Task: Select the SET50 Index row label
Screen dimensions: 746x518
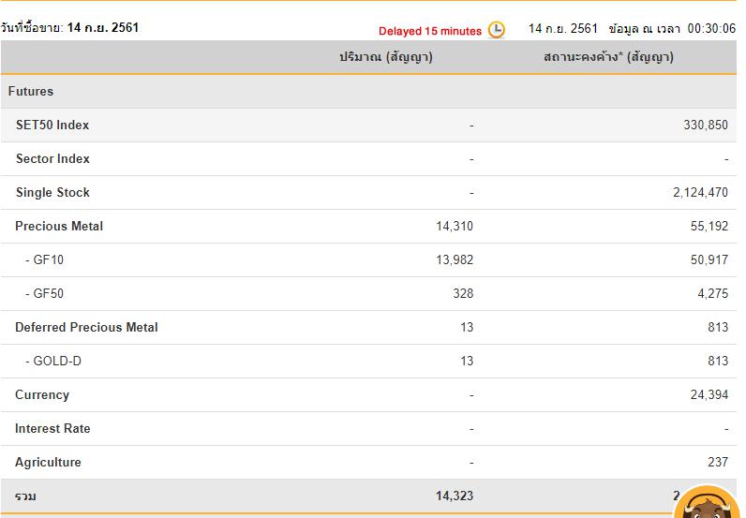Action: (x=52, y=126)
